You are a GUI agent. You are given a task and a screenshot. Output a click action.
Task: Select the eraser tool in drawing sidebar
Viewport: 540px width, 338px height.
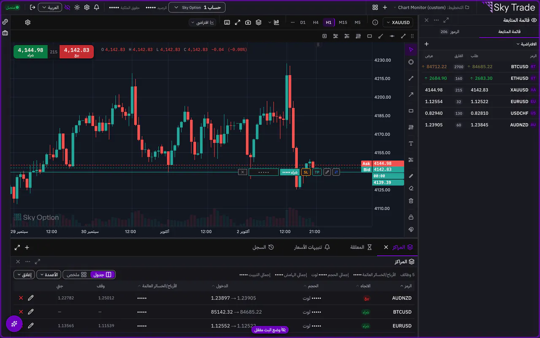tap(411, 188)
